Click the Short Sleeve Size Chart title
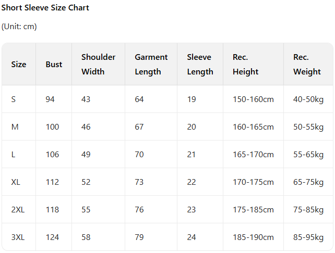The height and width of the screenshot is (253, 335). (45, 8)
